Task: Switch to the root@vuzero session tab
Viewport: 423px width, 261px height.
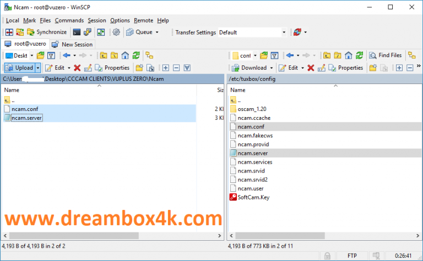Action: click(x=26, y=44)
